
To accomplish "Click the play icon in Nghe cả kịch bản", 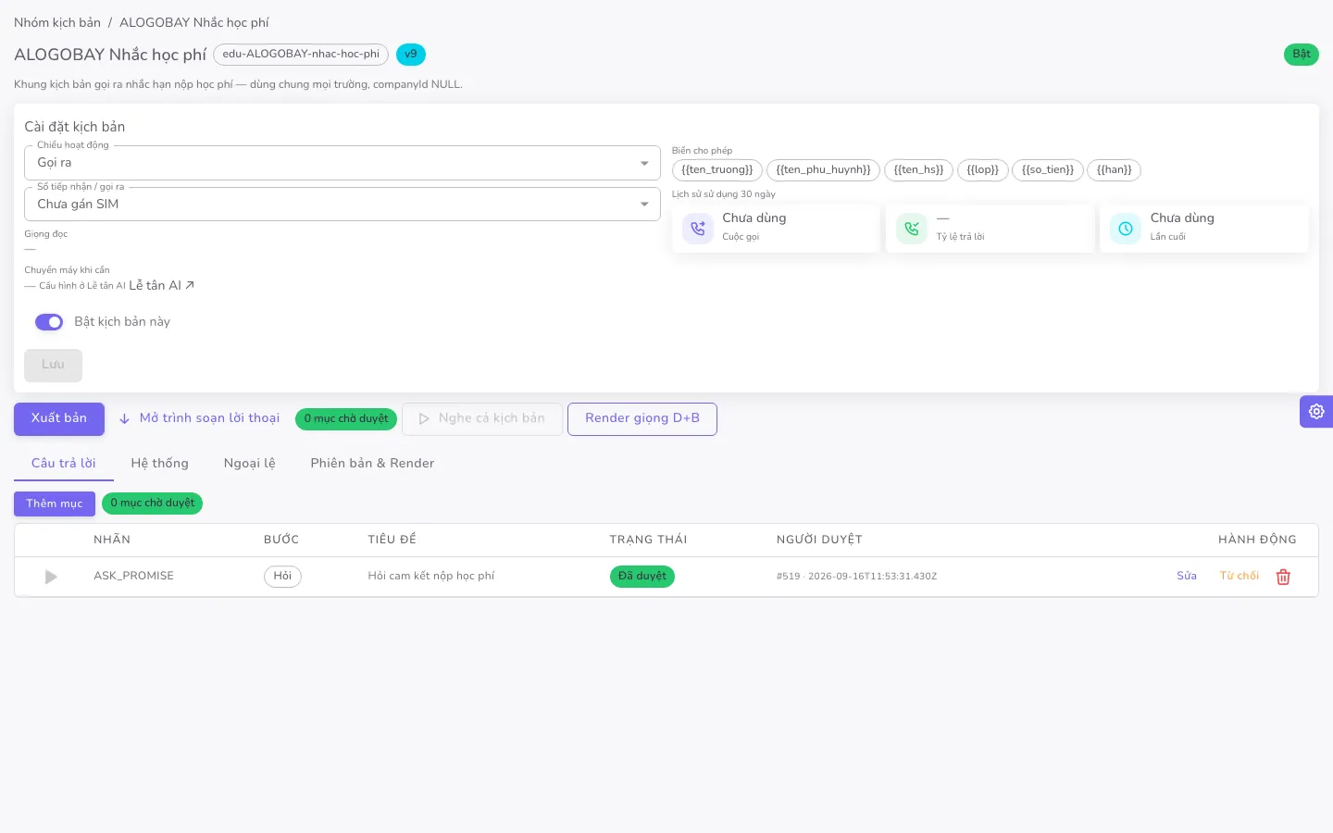I will pyautogui.click(x=424, y=419).
